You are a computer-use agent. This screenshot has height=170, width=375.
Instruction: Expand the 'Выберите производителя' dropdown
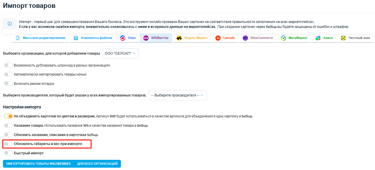pyautogui.click(x=178, y=95)
